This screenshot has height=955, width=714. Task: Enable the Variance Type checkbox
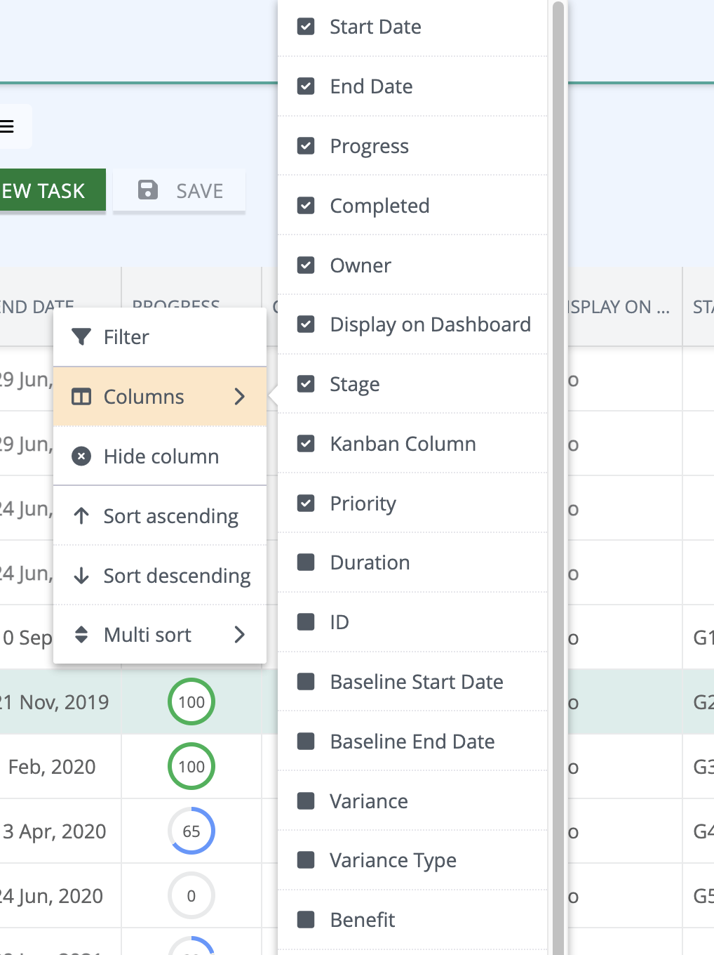(x=306, y=860)
